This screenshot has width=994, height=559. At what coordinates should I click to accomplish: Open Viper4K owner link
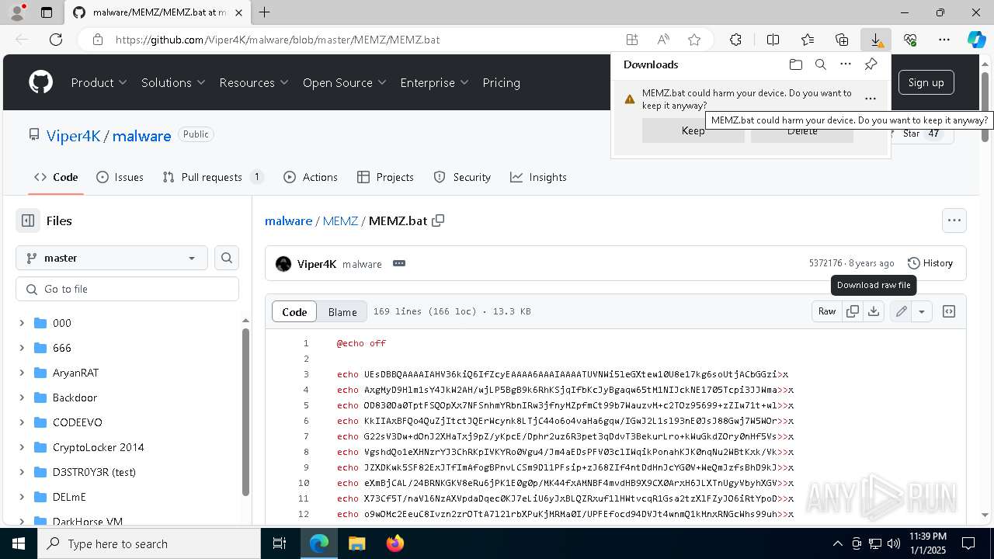point(73,136)
